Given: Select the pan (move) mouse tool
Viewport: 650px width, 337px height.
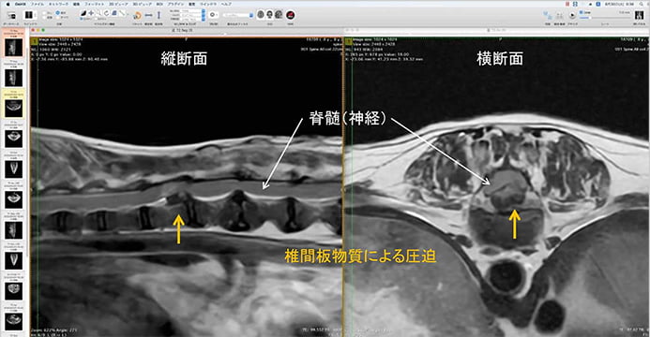Looking at the screenshot, I should [91, 13].
